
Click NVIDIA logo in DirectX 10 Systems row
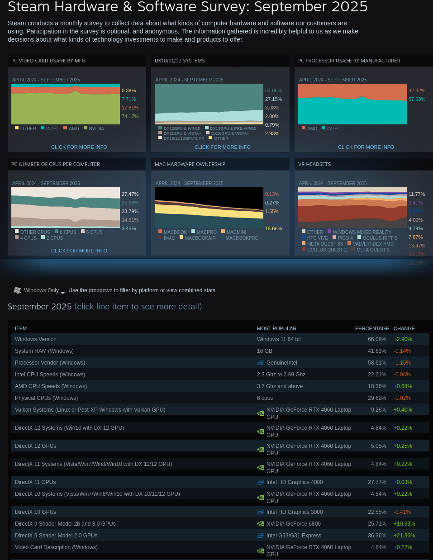click(261, 498)
